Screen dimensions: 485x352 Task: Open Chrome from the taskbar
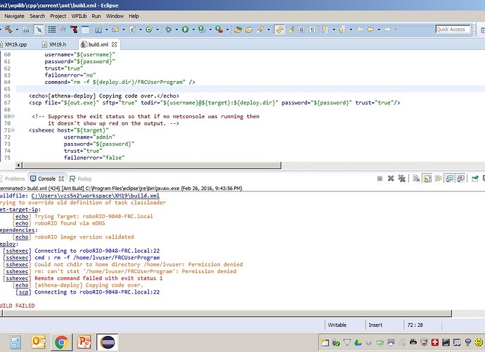(x=62, y=342)
